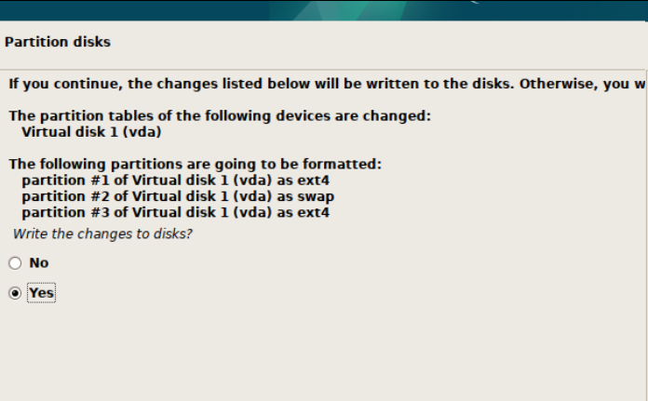
Task: Click the "If you continue" warning sentence
Action: coord(326,84)
